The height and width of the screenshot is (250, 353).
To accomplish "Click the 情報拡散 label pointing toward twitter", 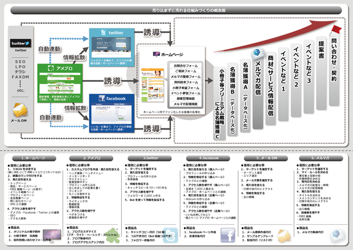I will (74, 58).
